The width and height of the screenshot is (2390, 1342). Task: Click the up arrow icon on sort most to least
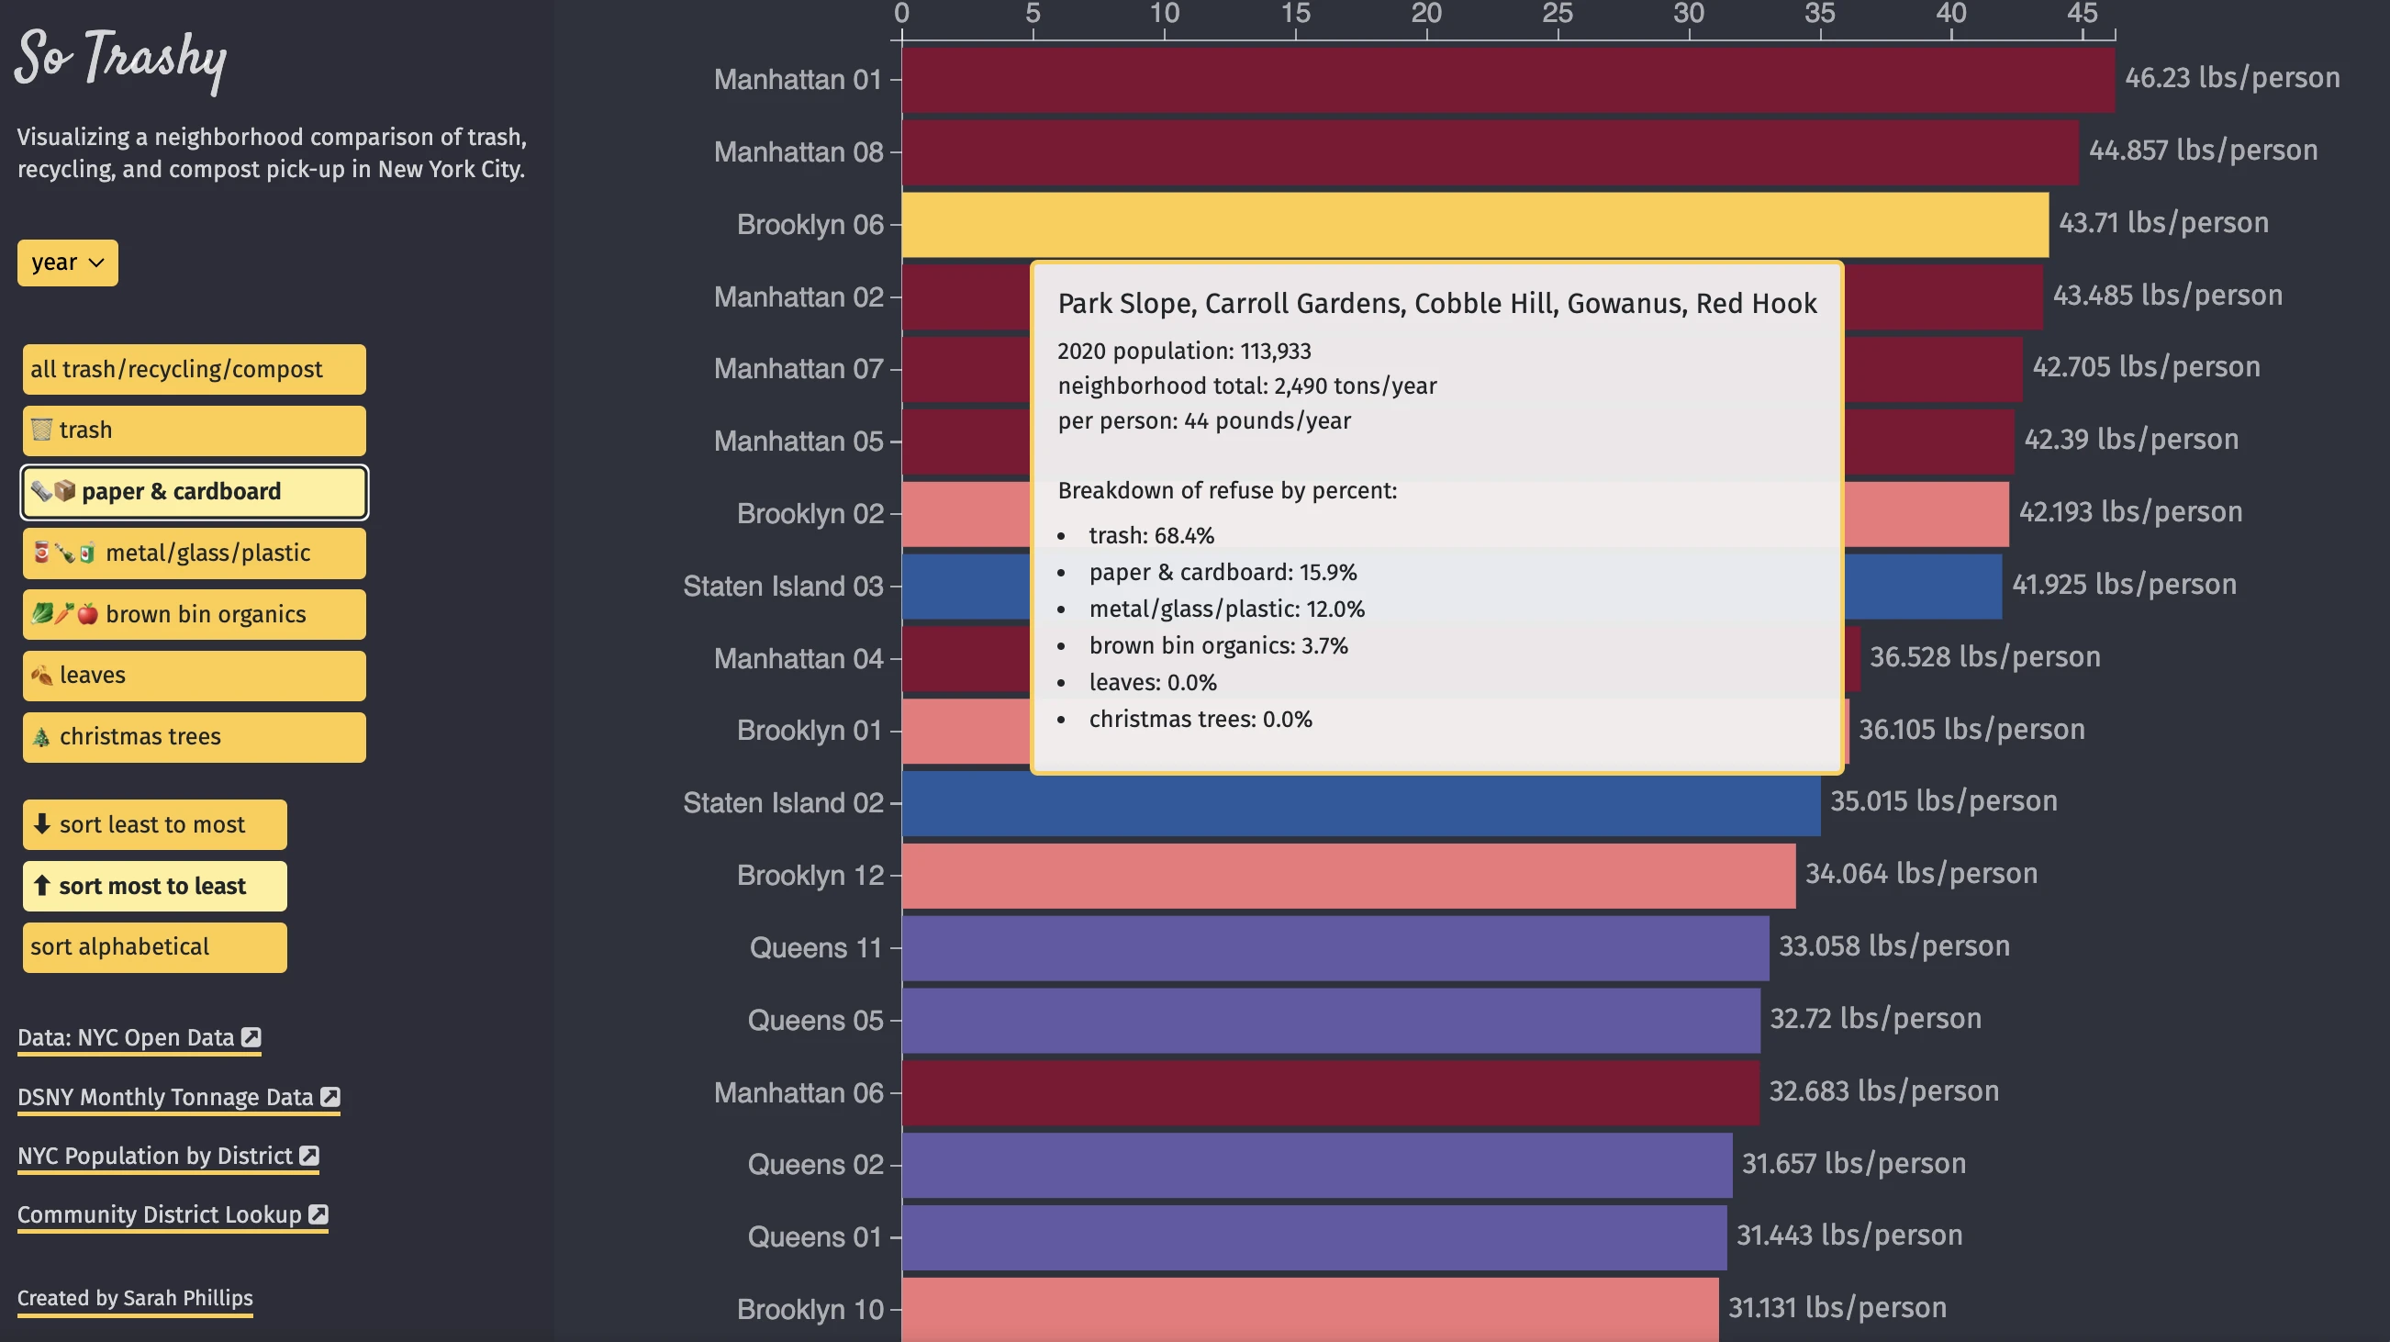[x=41, y=885]
